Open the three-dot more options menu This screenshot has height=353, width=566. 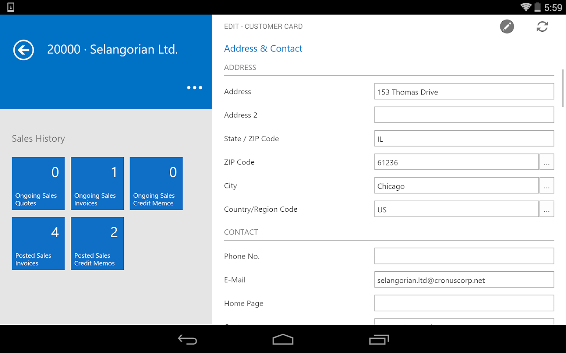point(195,87)
